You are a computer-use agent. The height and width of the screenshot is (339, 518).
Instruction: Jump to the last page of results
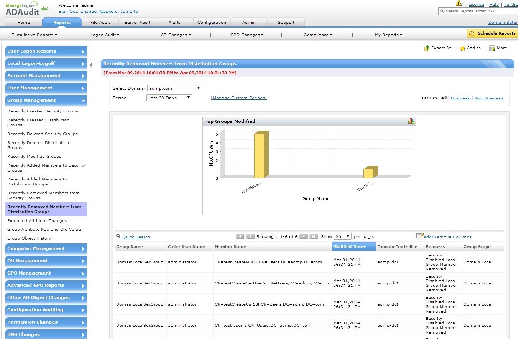(x=313, y=236)
